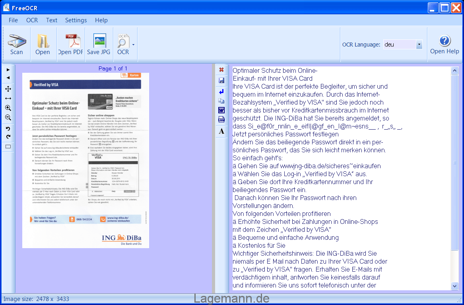
Task: Click the Open Help question mark icon
Action: [x=445, y=41]
